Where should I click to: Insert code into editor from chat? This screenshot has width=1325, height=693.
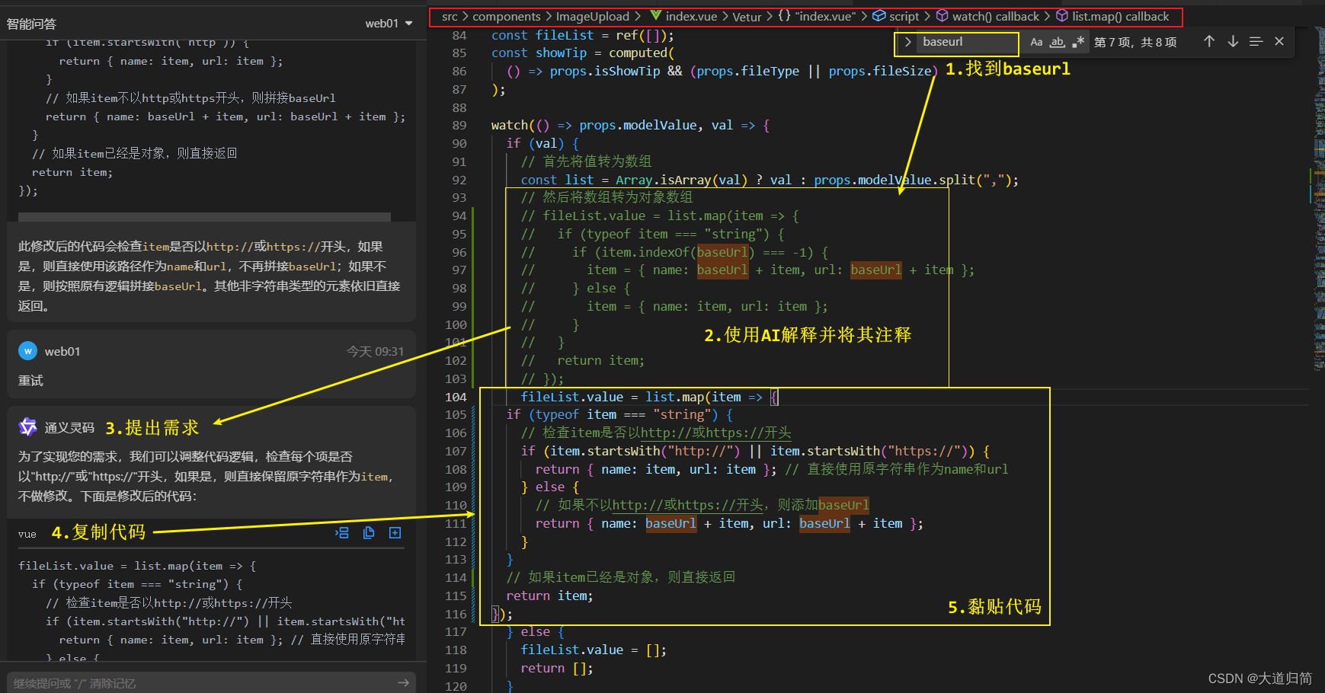342,533
